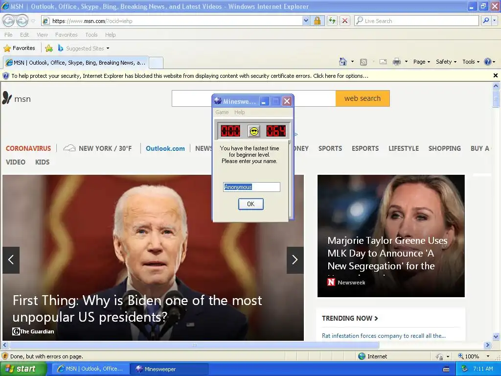Viewport: 501px width, 376px height.
Task: Open the ESPORTS nav link
Action: point(365,148)
